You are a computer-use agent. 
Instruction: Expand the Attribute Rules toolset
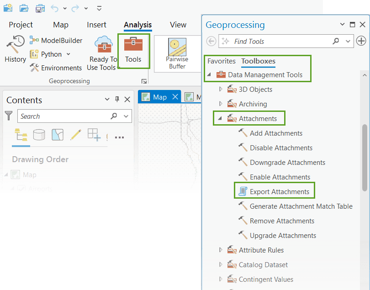(220, 250)
